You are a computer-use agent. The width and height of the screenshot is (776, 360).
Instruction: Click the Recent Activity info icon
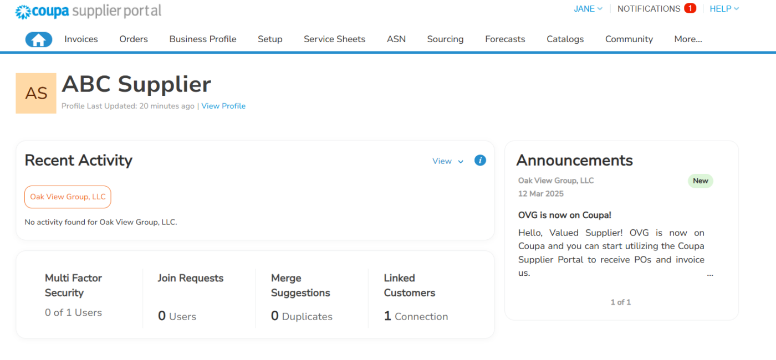[x=480, y=160]
